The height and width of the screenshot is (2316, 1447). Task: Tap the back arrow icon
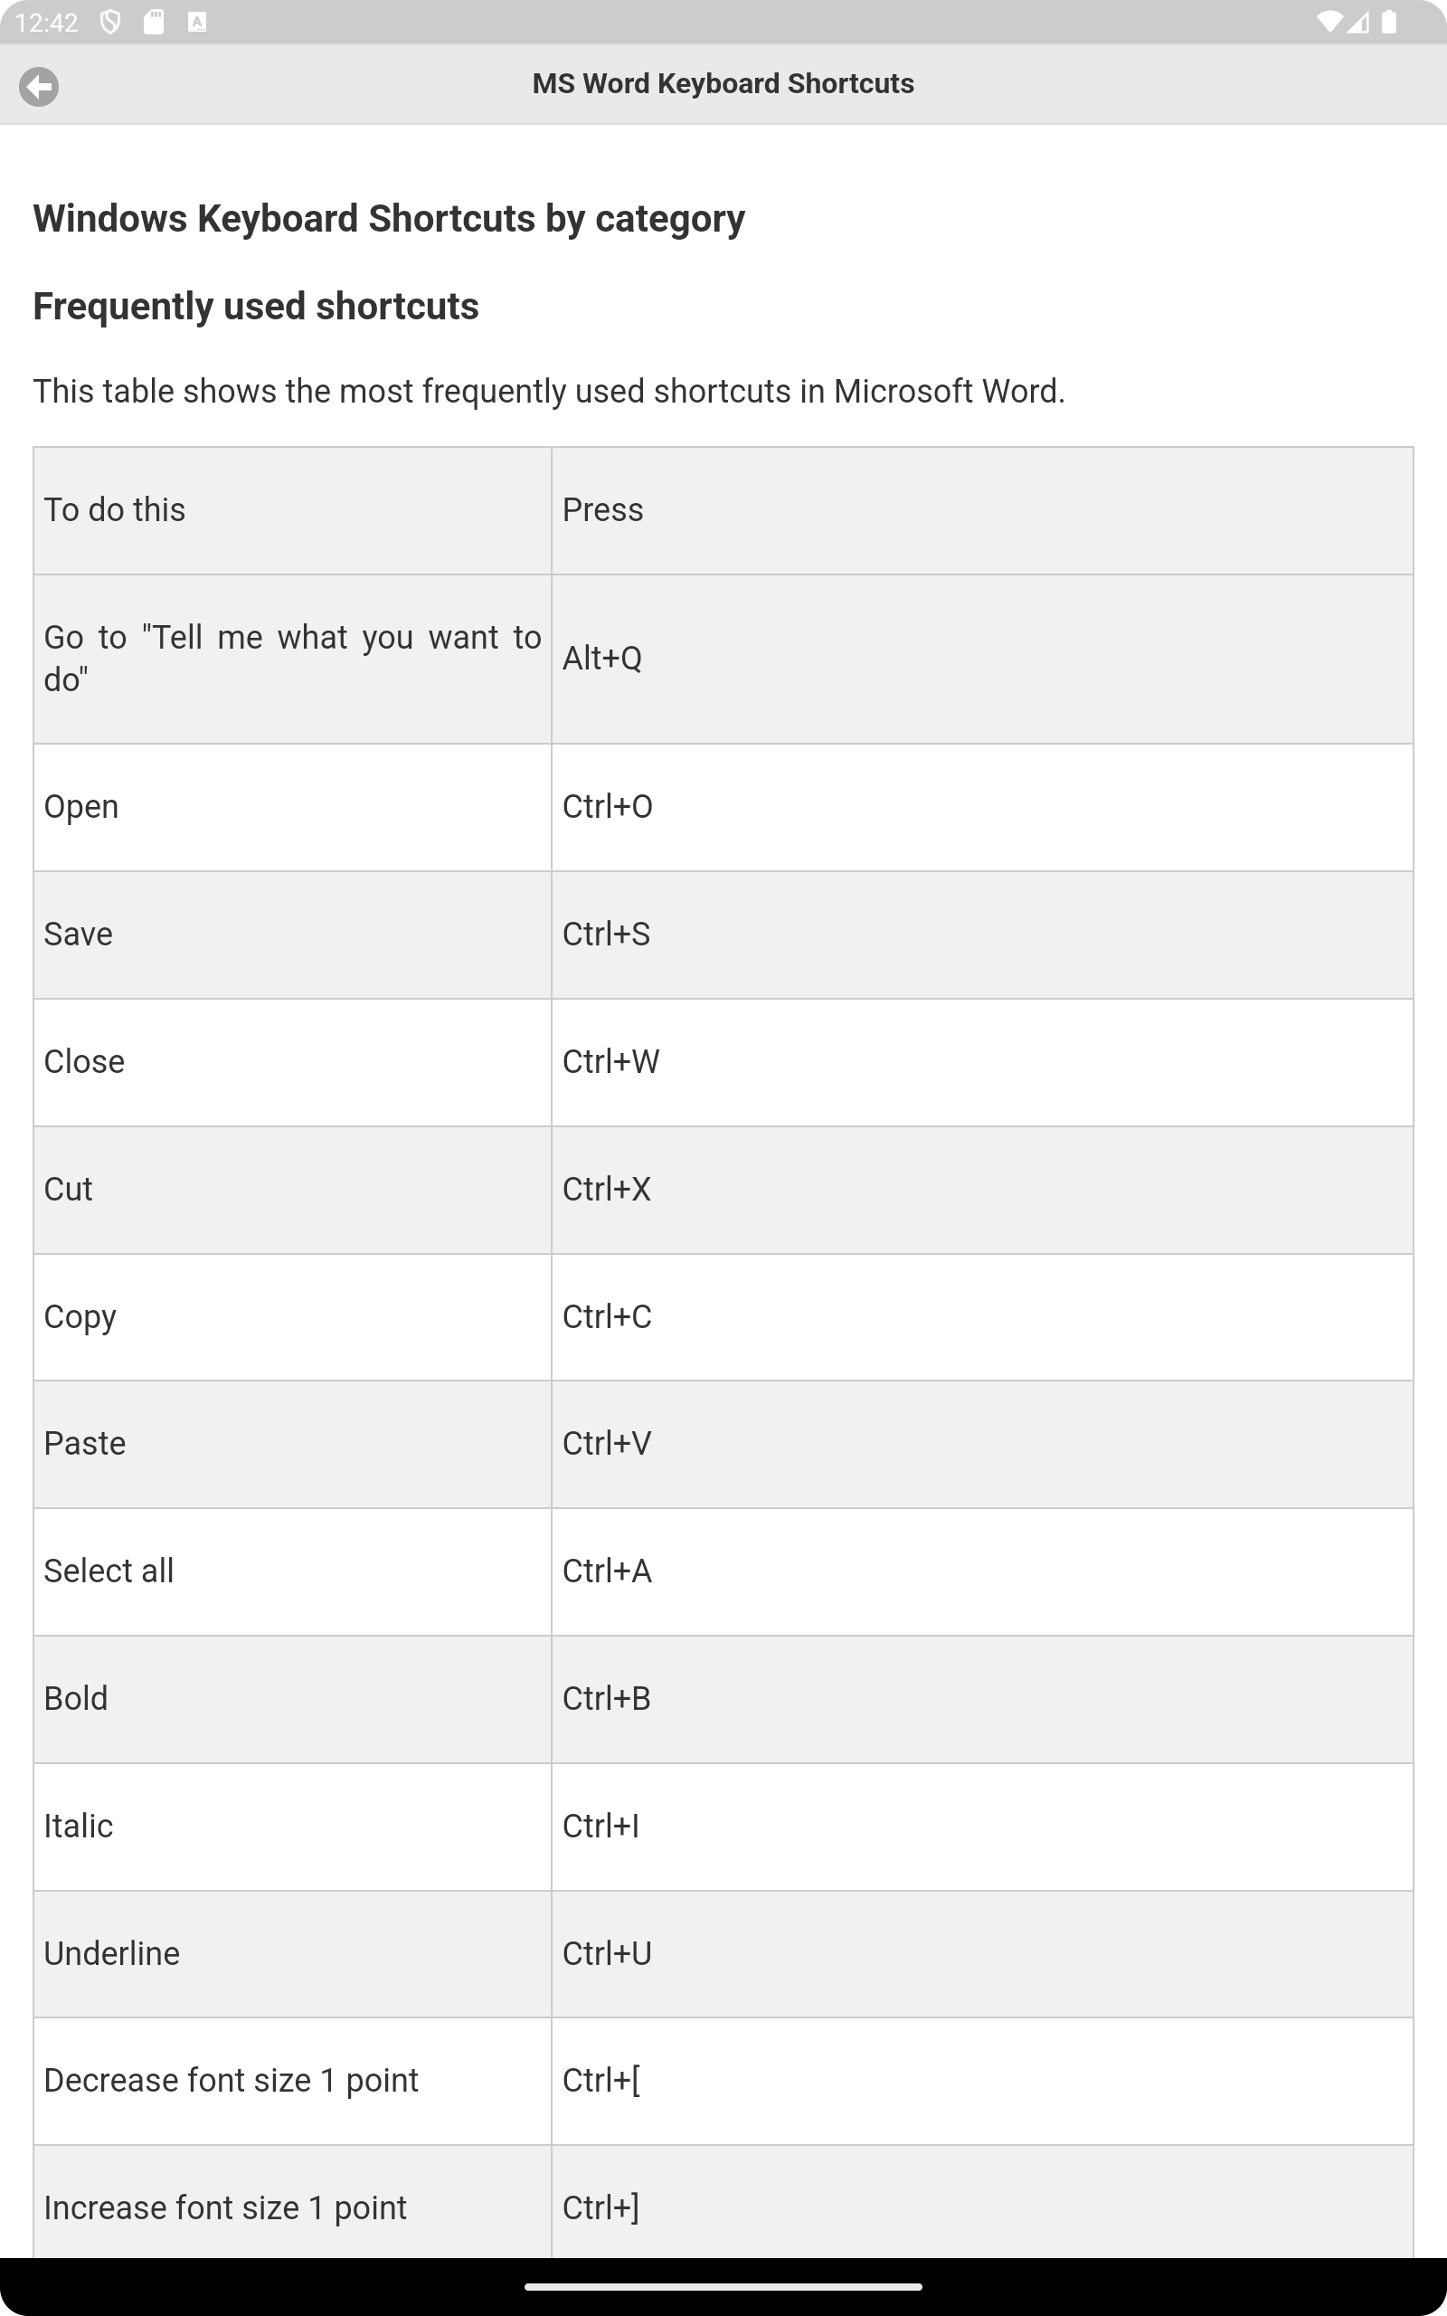point(39,87)
